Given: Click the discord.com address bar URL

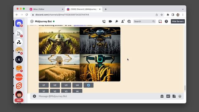Looking at the screenshot, I should [x=62, y=15].
